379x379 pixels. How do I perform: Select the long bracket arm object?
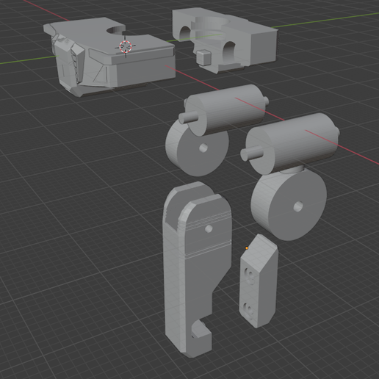197,269
